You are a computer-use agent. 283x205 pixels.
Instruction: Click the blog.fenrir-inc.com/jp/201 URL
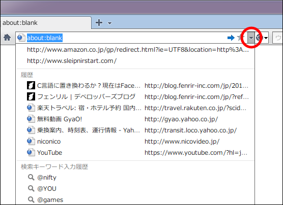click(196, 86)
